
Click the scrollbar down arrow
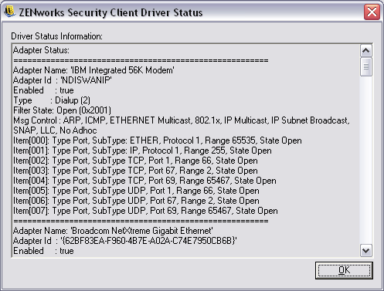[x=365, y=250]
